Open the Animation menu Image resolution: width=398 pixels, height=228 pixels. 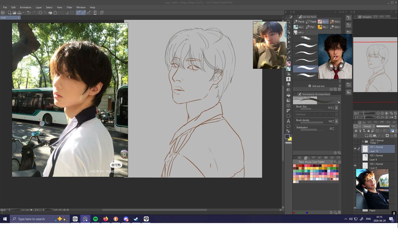(x=25, y=7)
